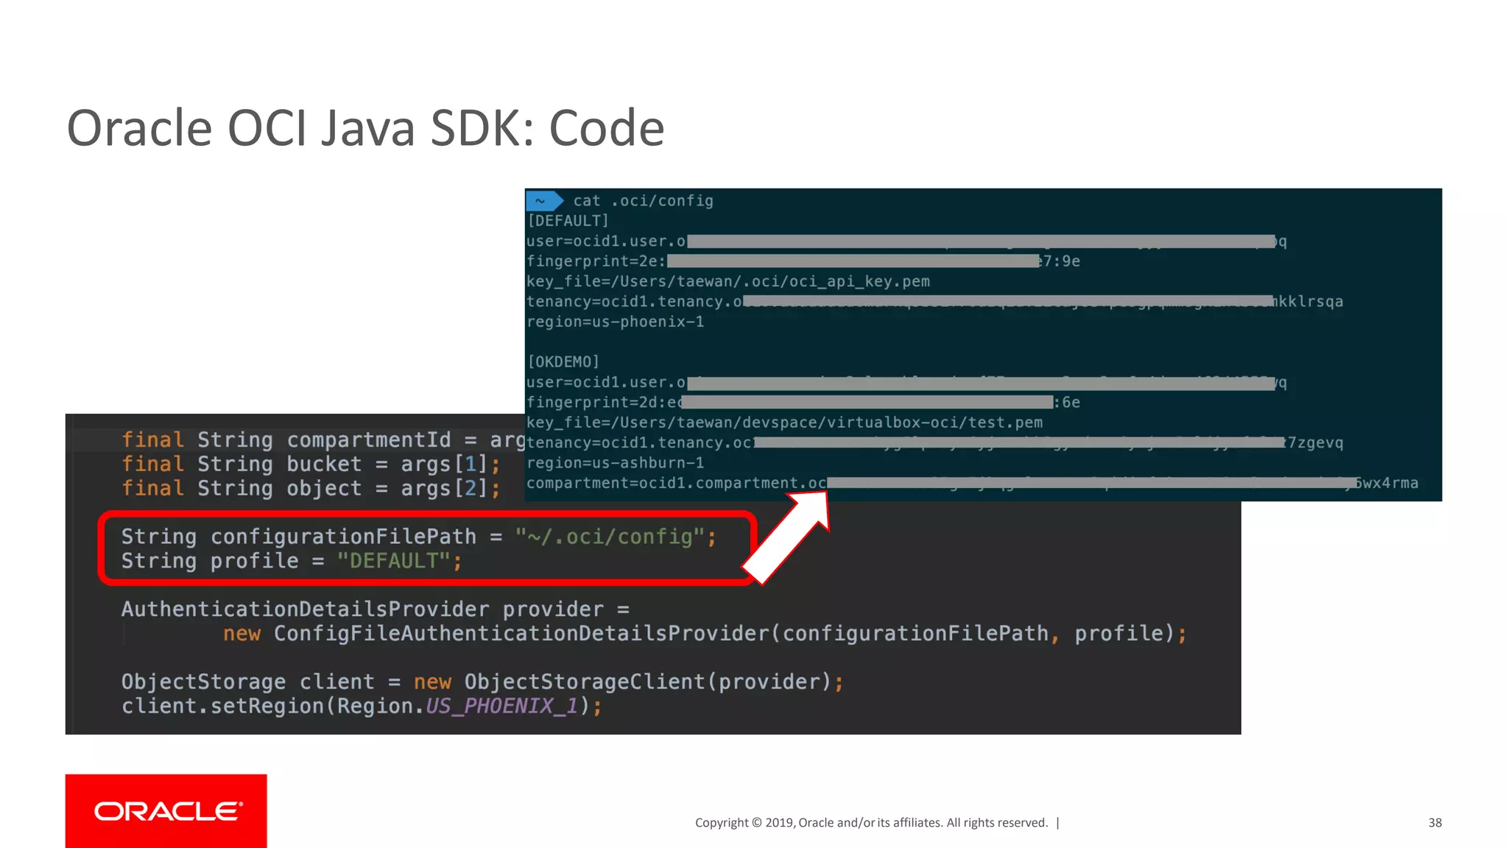
Task: Click the slide page number 38
Action: point(1435,823)
